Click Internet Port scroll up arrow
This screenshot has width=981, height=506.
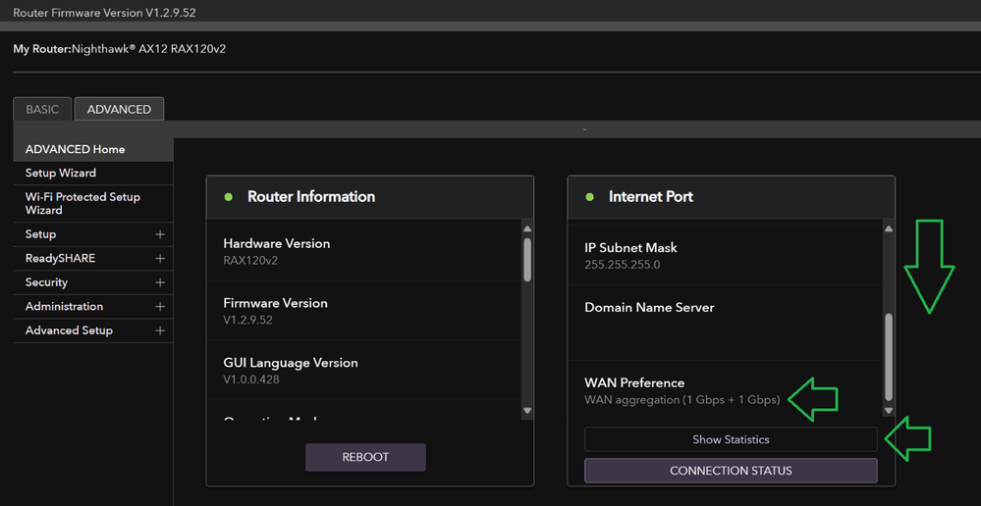pyautogui.click(x=889, y=228)
